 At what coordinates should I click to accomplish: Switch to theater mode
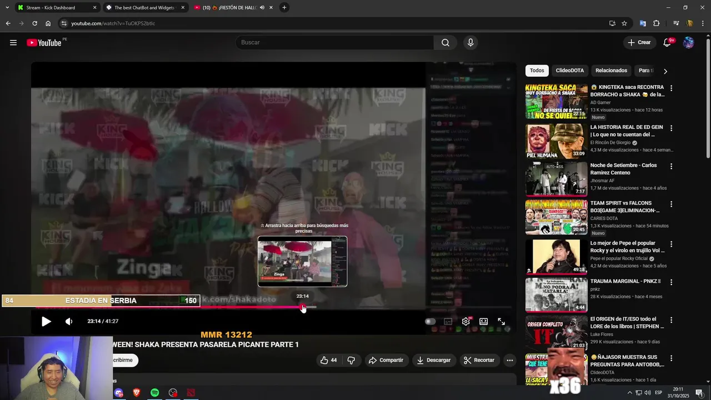pyautogui.click(x=484, y=321)
